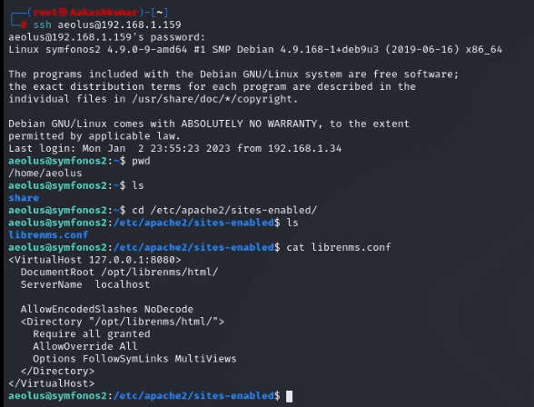Click the Last login timestamp line
Image resolution: width=534 pixels, height=407 pixels.
click(174, 148)
